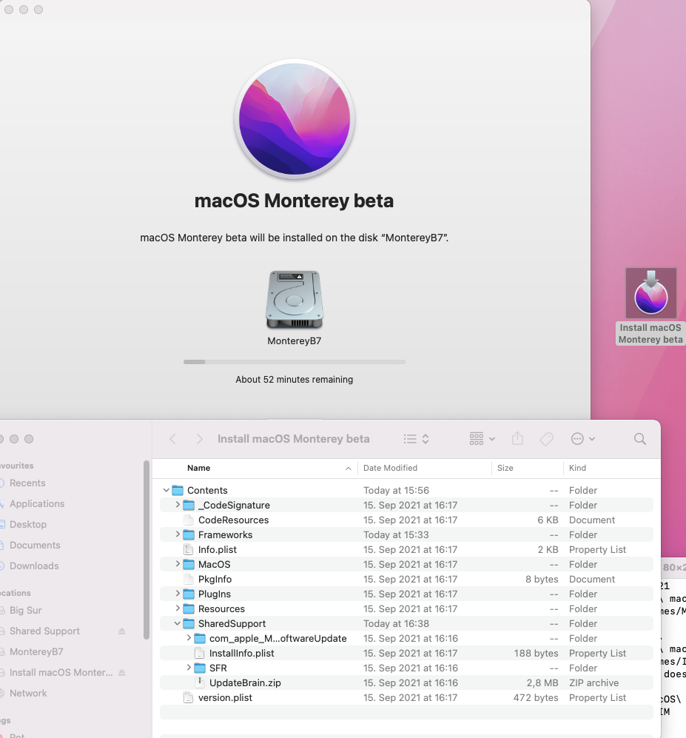Sort by Kind column header
This screenshot has height=738, width=686.
(x=577, y=468)
